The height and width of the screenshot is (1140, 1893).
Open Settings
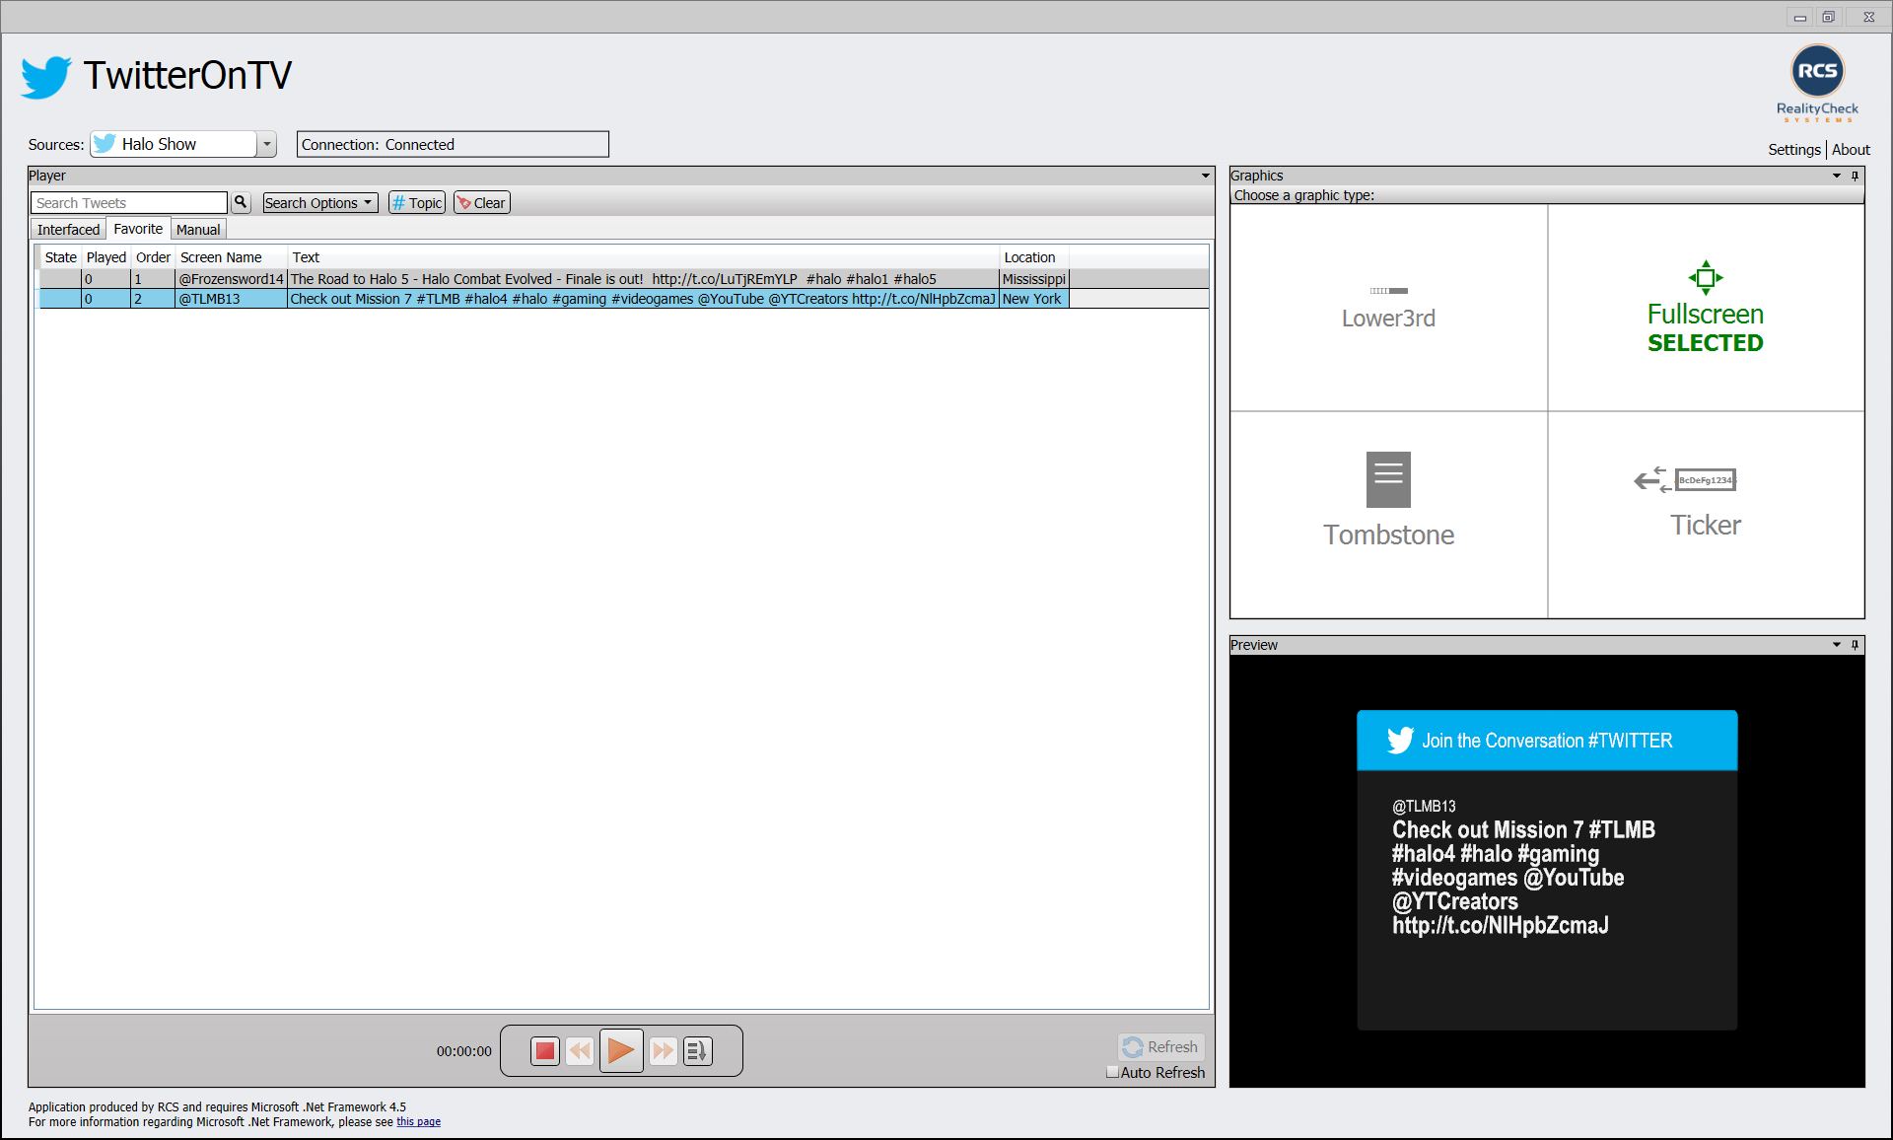click(1793, 149)
